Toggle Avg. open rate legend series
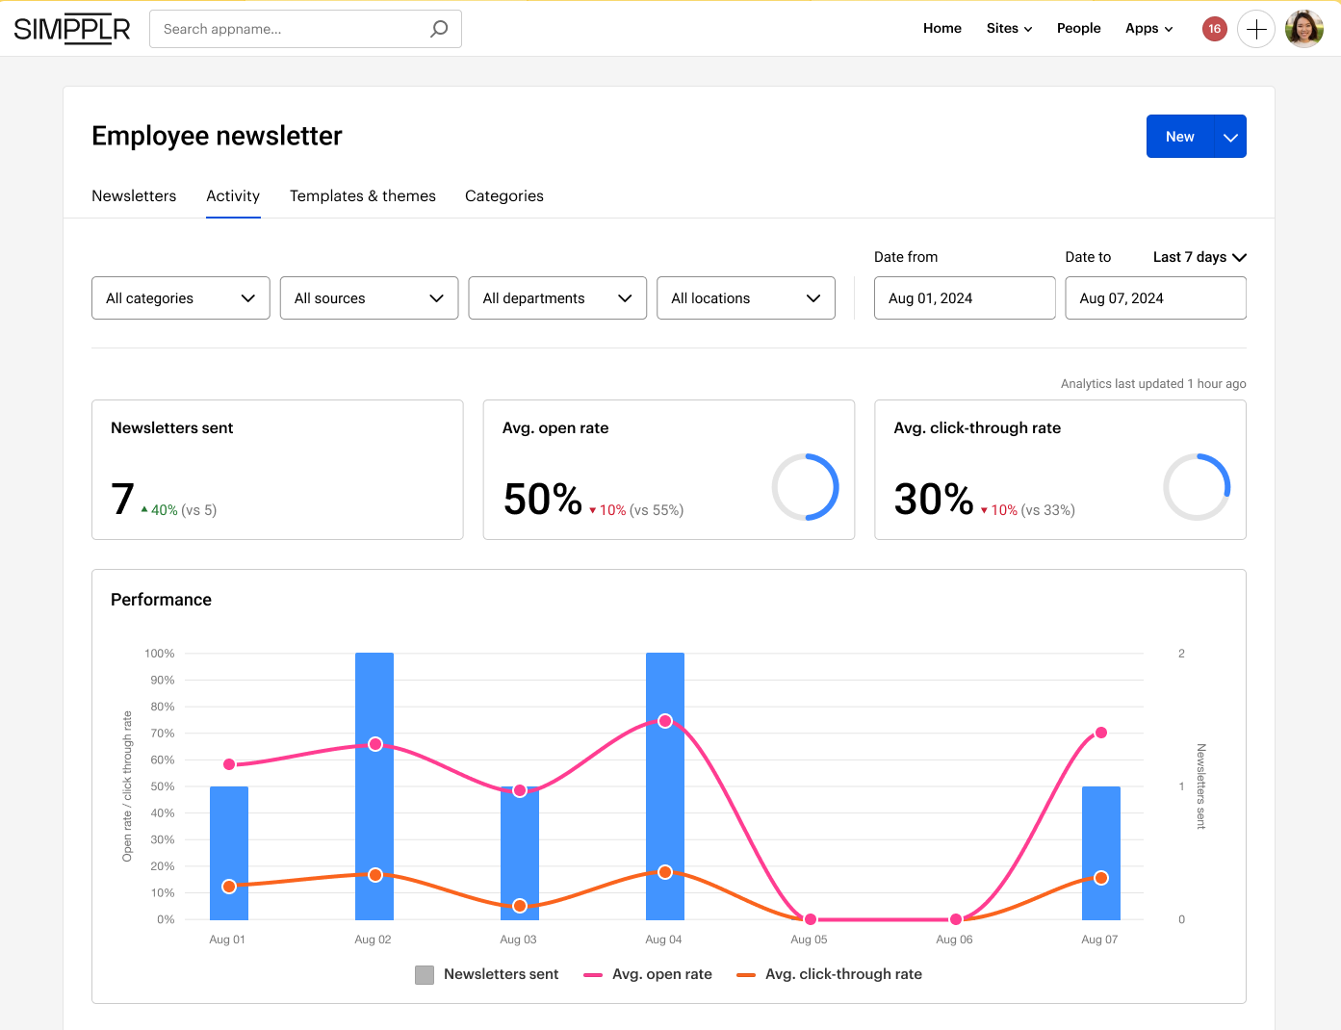This screenshot has height=1030, width=1341. click(x=648, y=974)
